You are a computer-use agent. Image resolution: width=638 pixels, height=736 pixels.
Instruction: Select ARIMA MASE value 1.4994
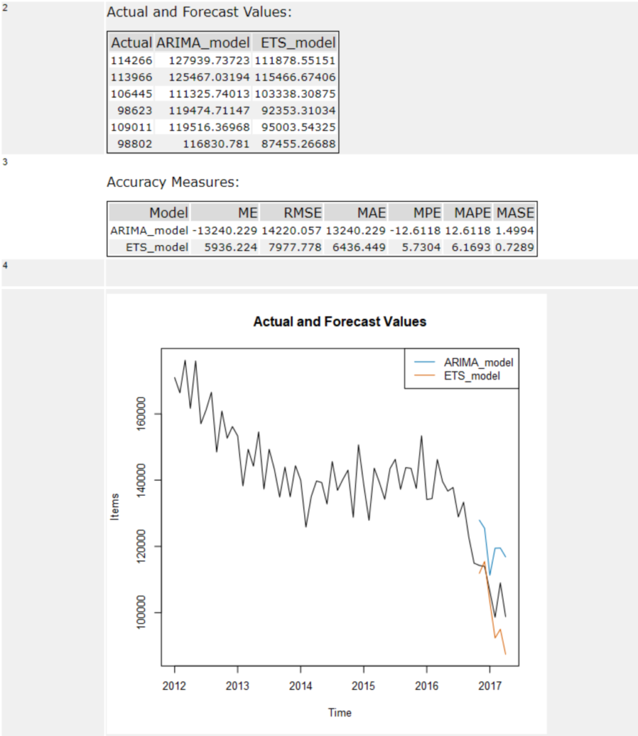click(514, 231)
